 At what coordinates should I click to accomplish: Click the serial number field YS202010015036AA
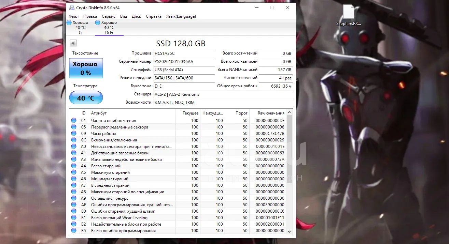click(184, 61)
